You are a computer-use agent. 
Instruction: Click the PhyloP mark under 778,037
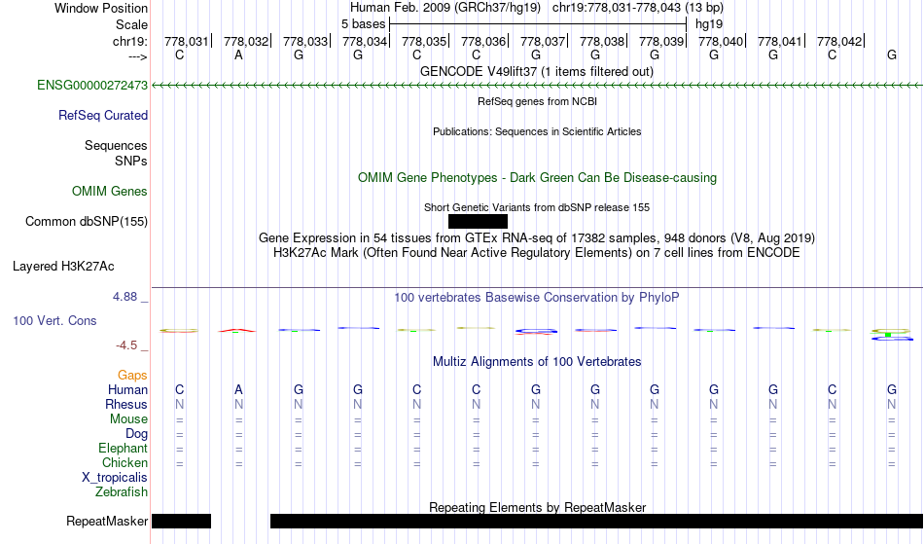coord(536,331)
